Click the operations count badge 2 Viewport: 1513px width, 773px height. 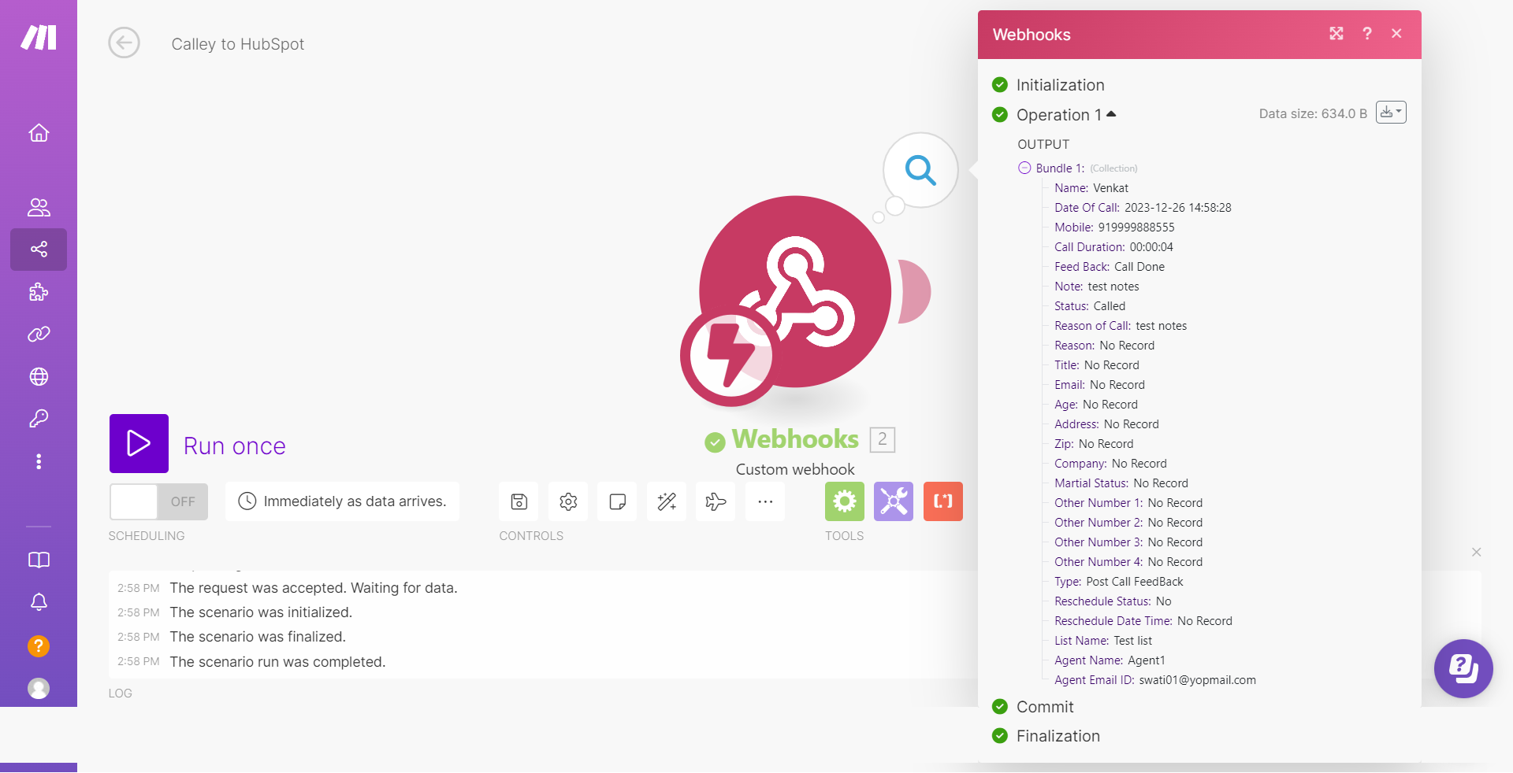[x=883, y=439]
